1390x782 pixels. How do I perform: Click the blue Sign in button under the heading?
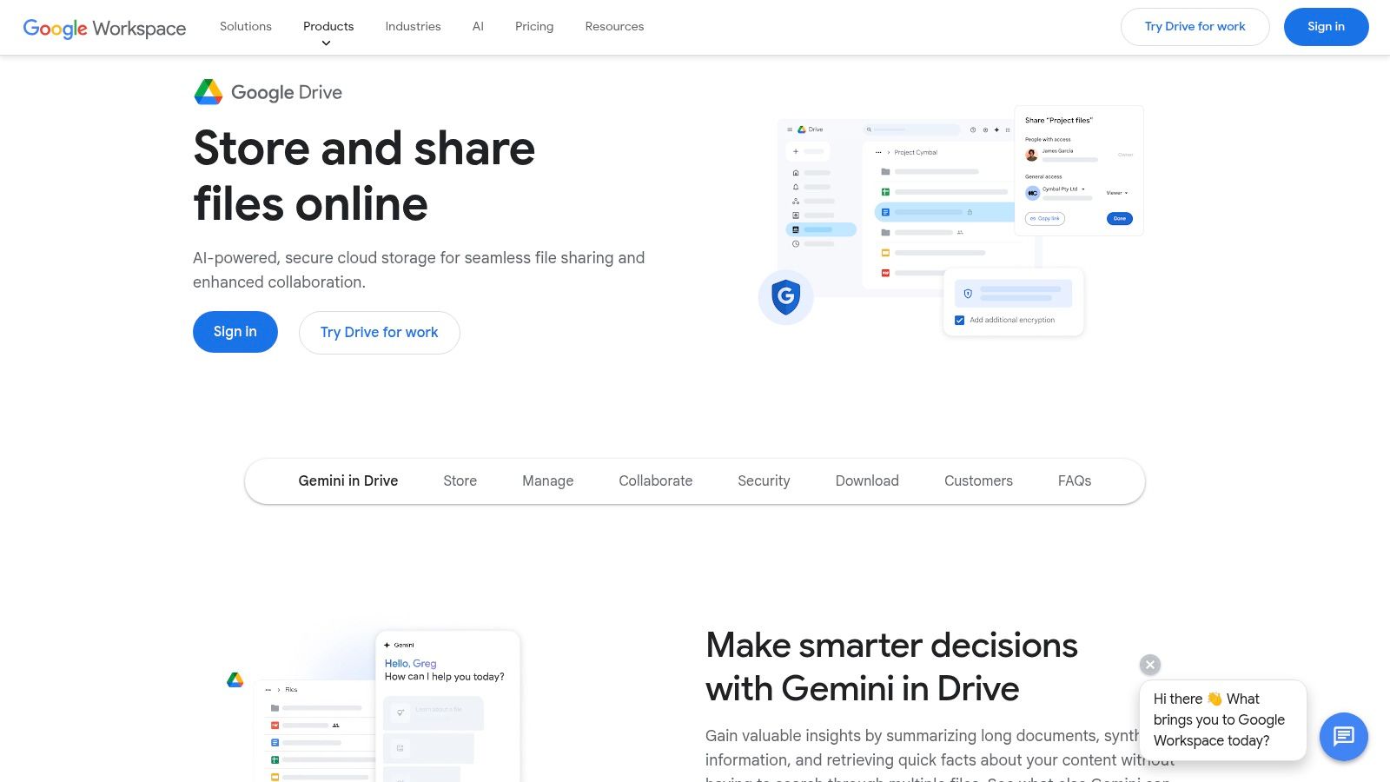pos(235,331)
